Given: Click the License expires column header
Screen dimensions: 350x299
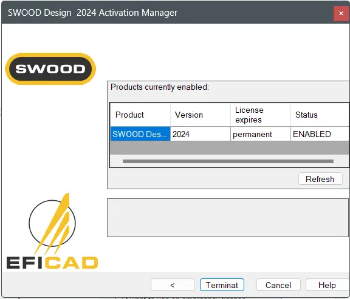Looking at the screenshot, I should [261, 115].
